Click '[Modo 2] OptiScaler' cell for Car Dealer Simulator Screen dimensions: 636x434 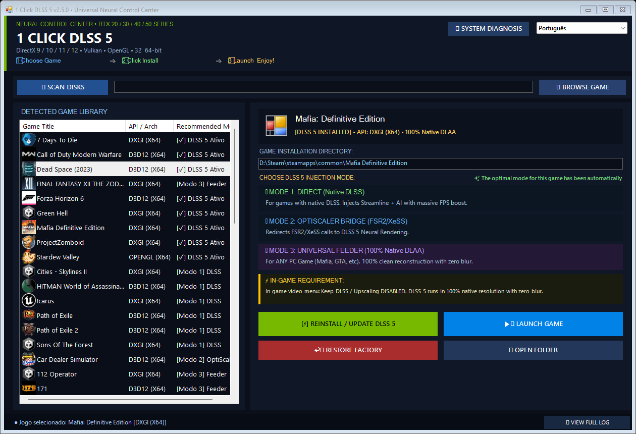click(203, 359)
